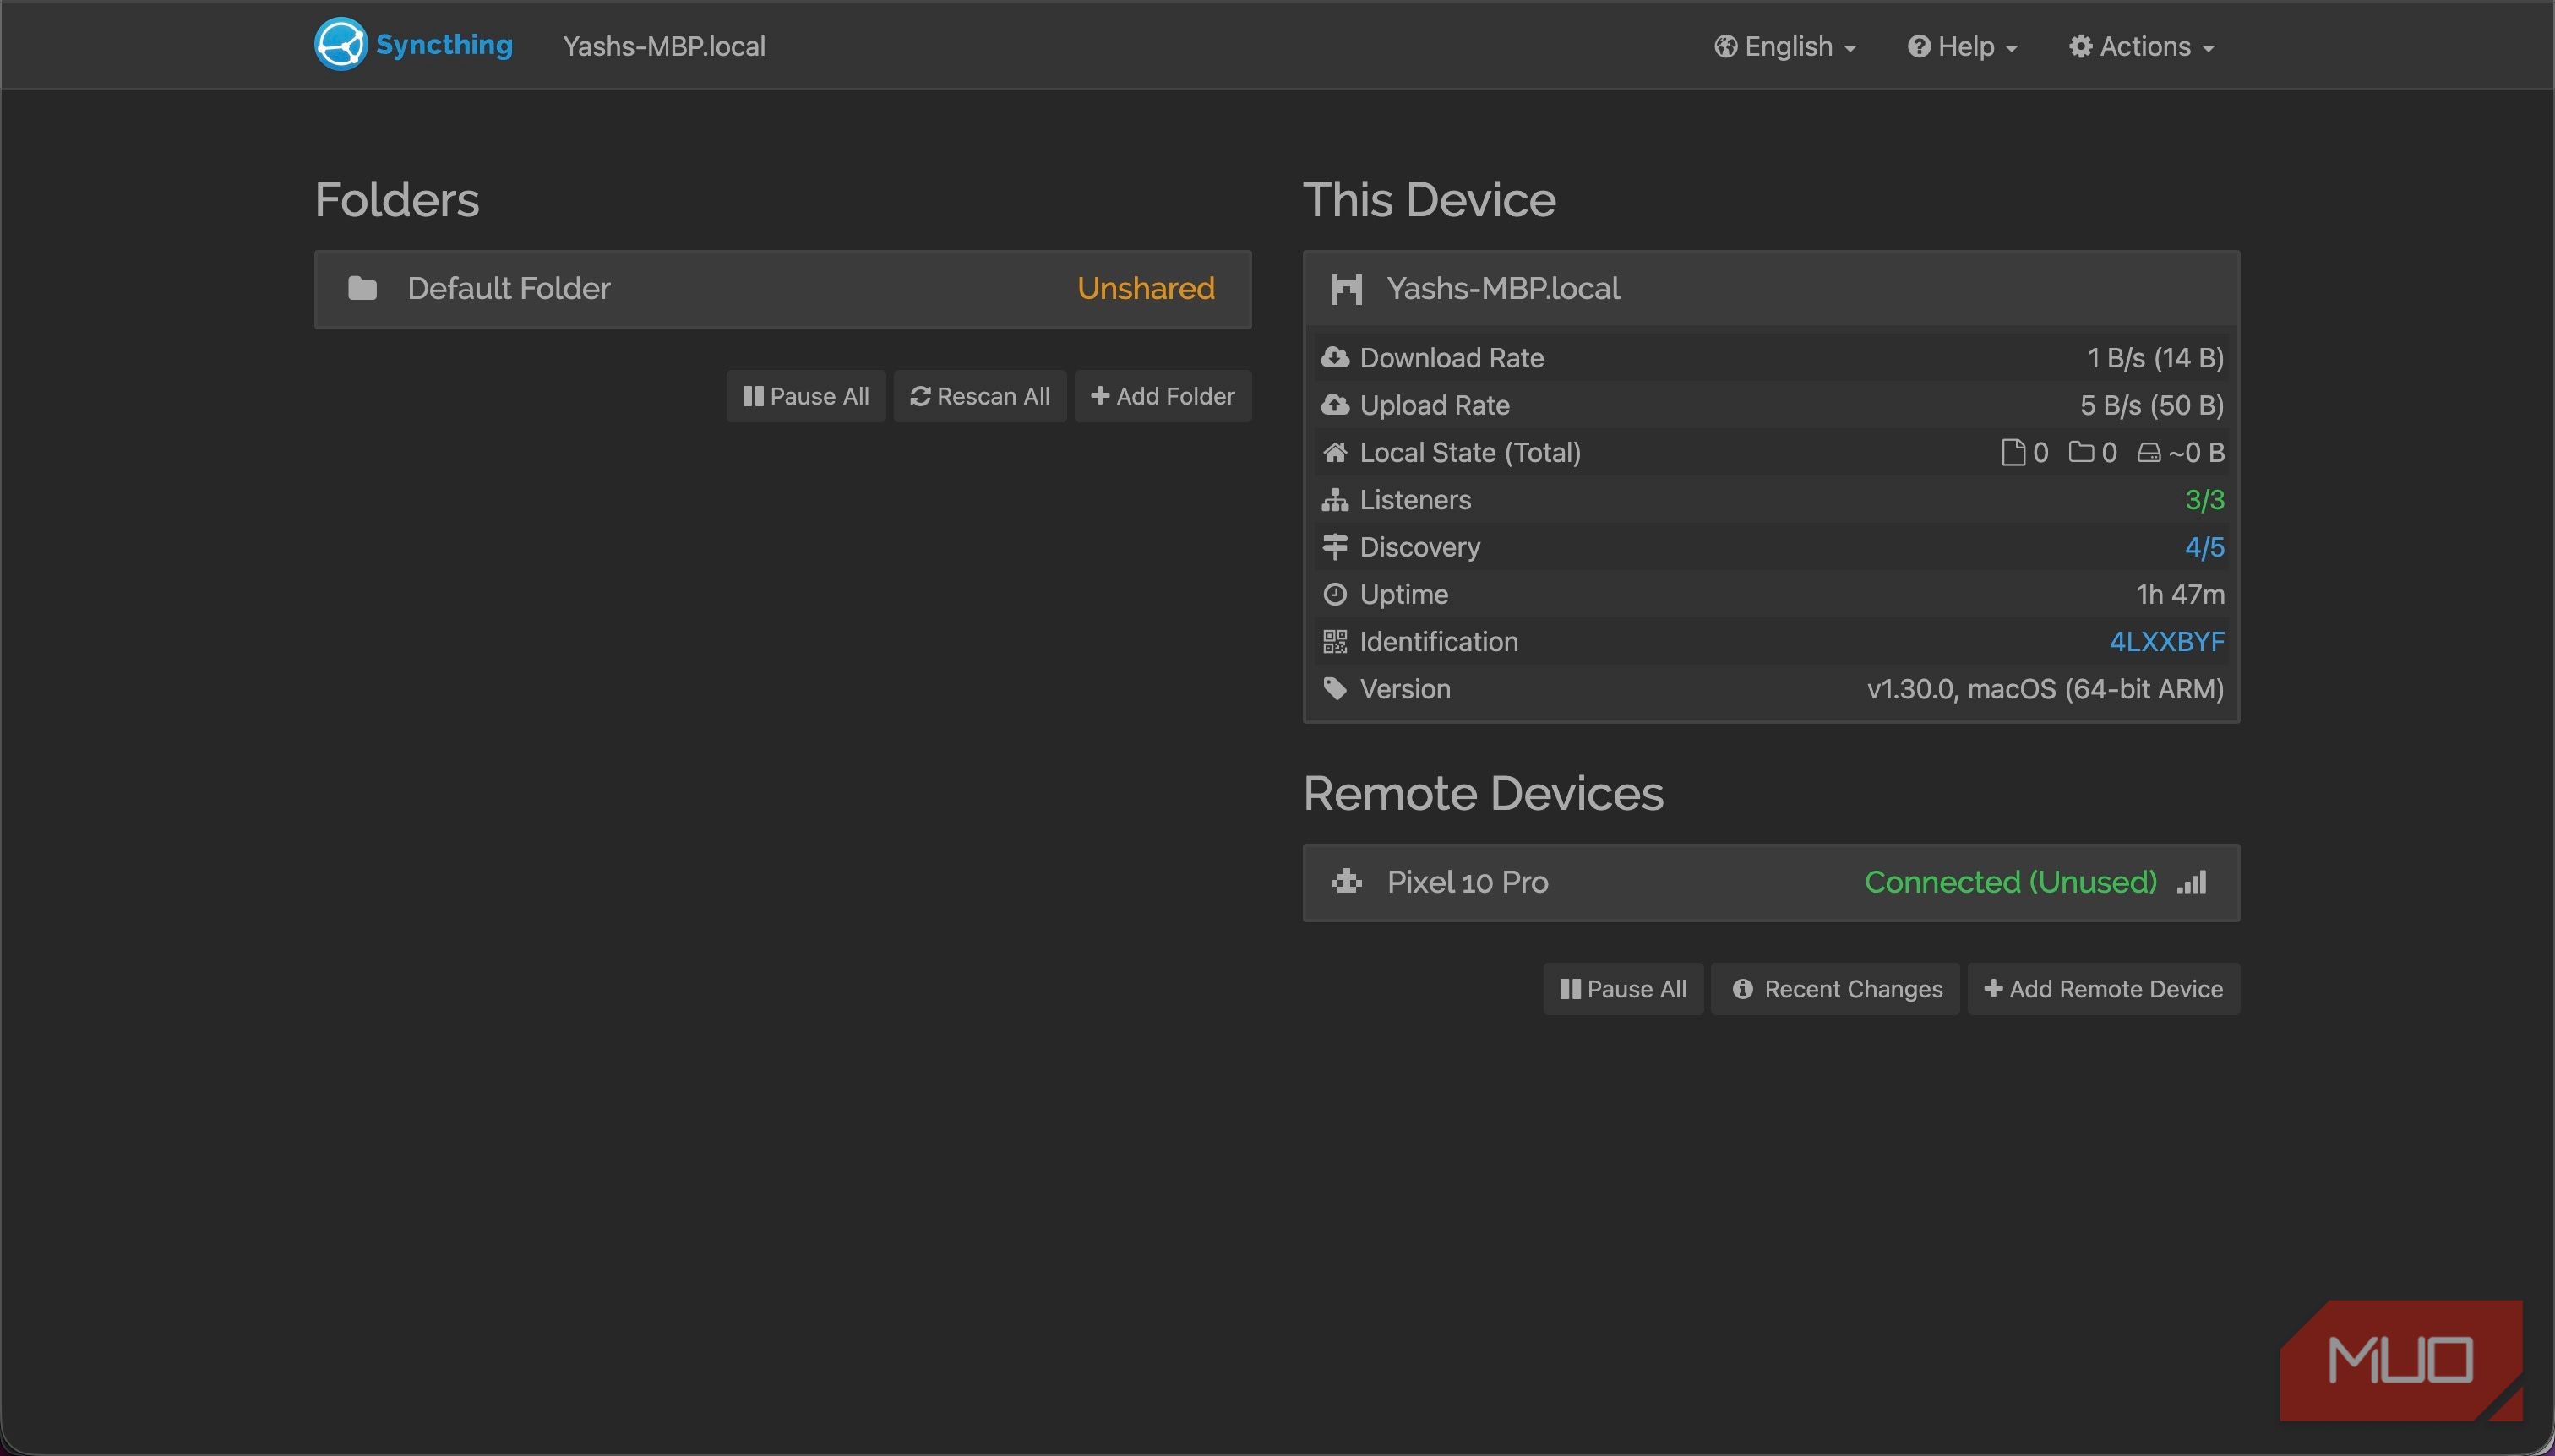
Task: Click the upload rate value 5 B/s (50 B)
Action: (x=2151, y=405)
